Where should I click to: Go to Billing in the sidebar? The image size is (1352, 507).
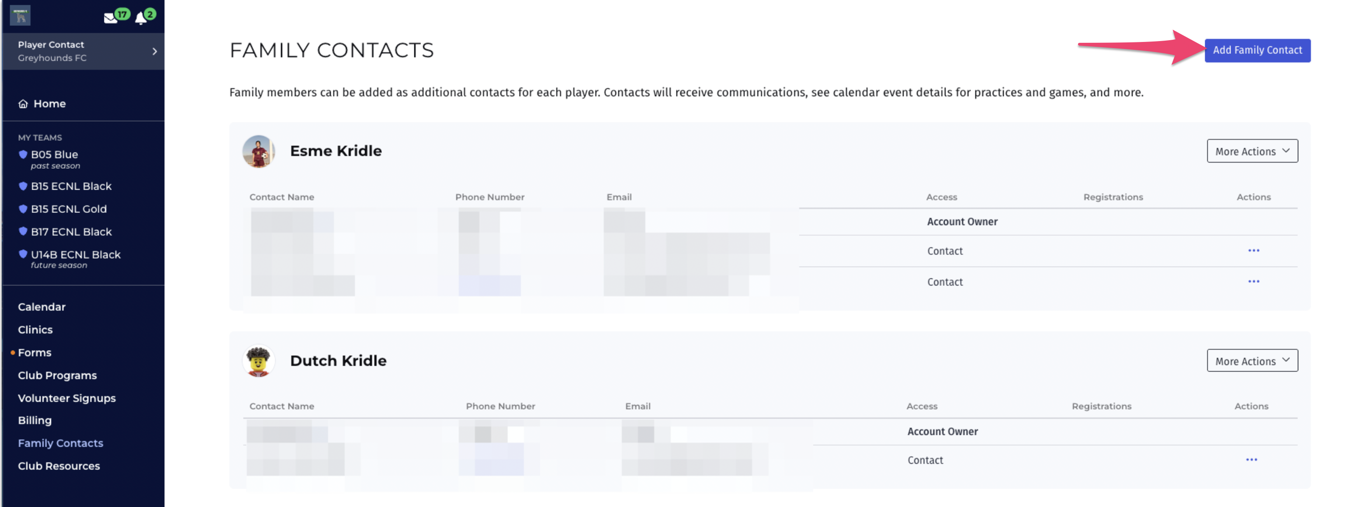point(35,420)
